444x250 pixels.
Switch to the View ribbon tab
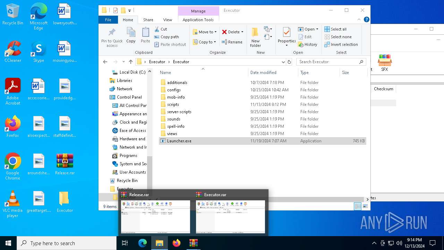tap(168, 20)
